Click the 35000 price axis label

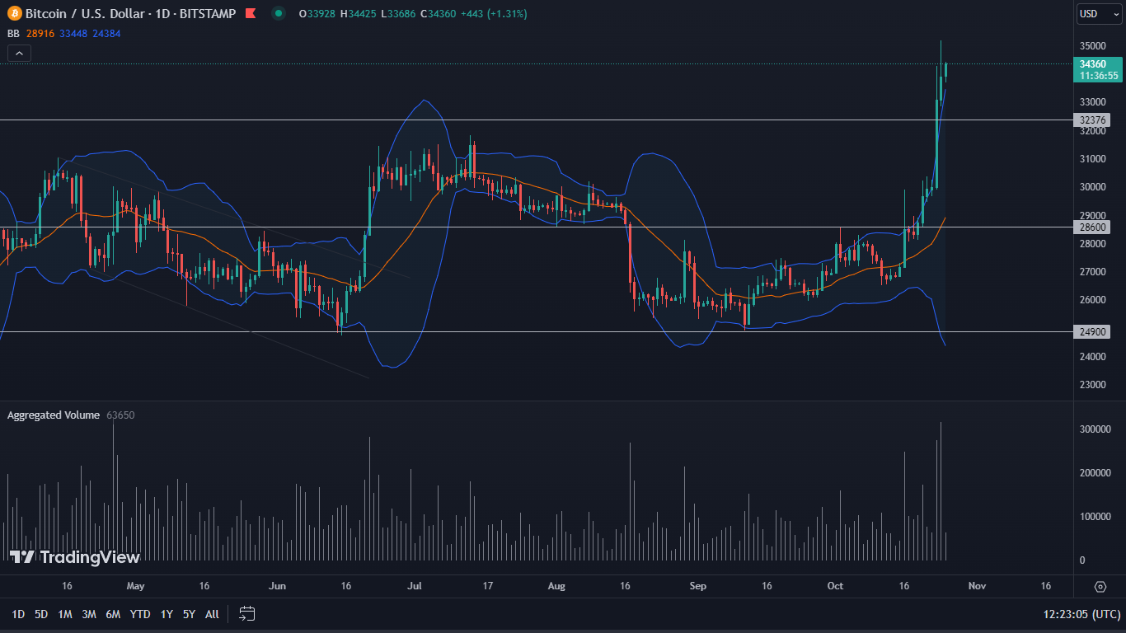pyautogui.click(x=1092, y=46)
